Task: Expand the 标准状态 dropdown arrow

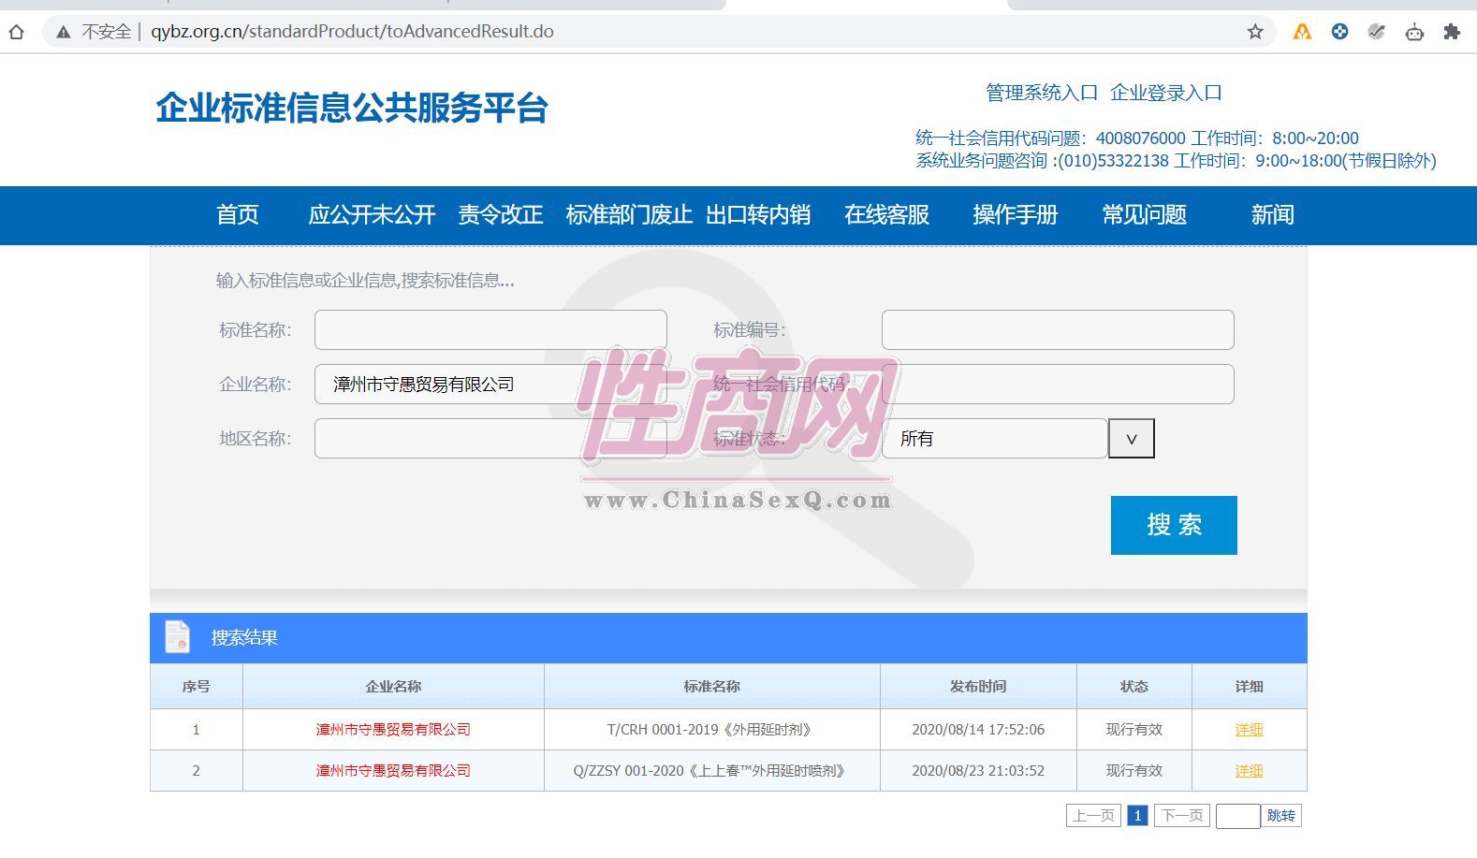Action: click(x=1131, y=439)
